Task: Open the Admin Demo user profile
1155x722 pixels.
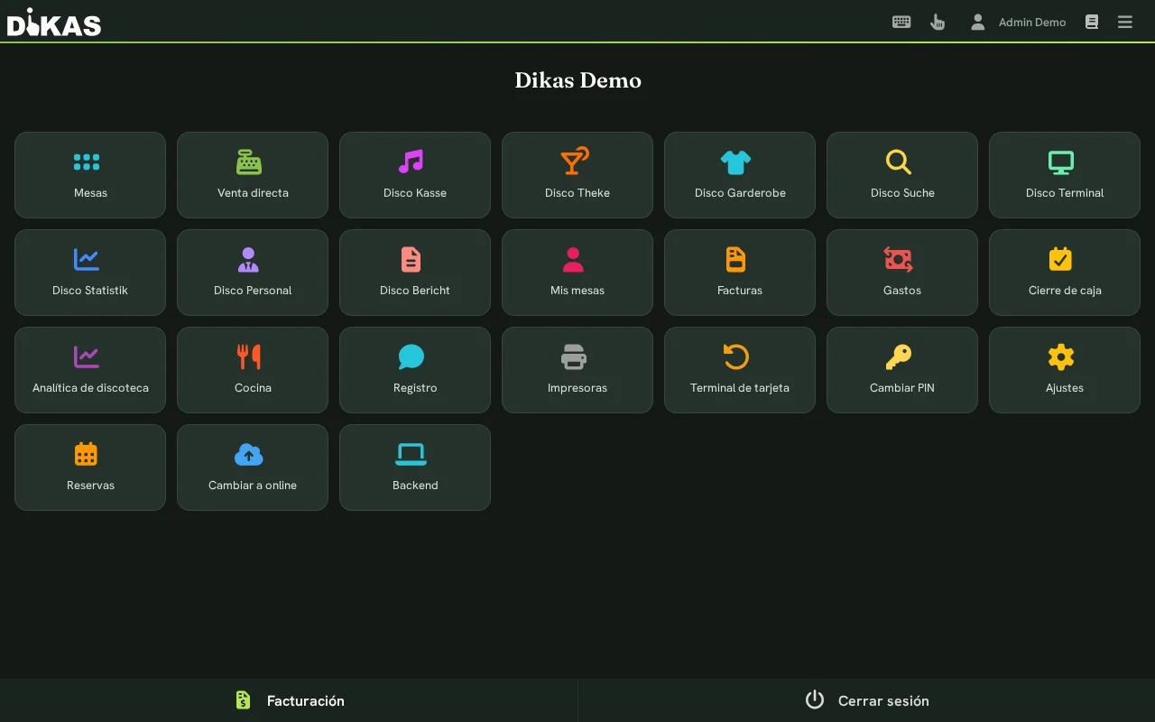Action: click(1018, 22)
